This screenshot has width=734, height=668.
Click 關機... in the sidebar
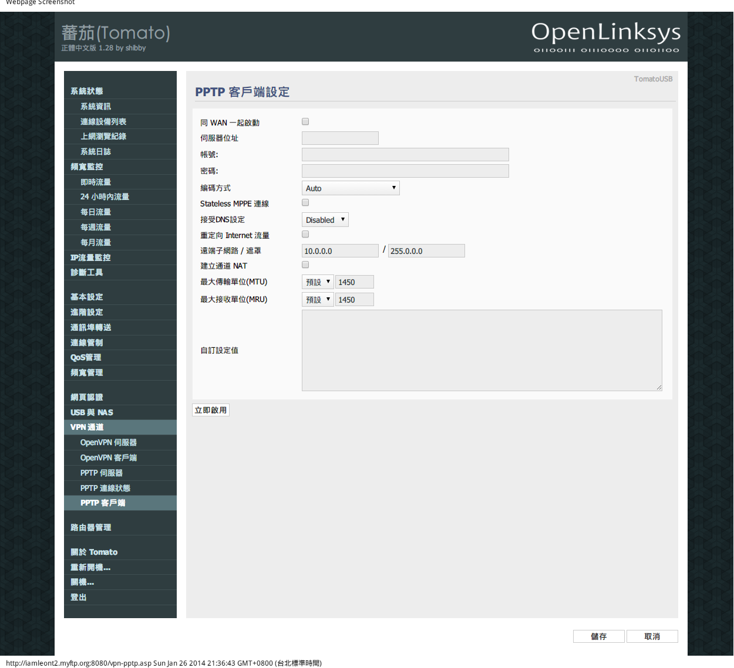point(120,582)
